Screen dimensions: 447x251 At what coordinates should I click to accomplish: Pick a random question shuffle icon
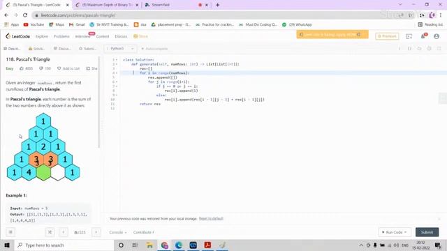pyautogui.click(x=50, y=232)
